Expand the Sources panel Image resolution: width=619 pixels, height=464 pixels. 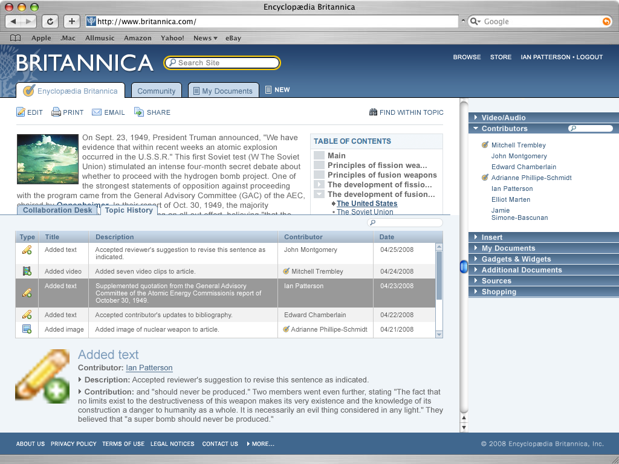pyautogui.click(x=476, y=280)
